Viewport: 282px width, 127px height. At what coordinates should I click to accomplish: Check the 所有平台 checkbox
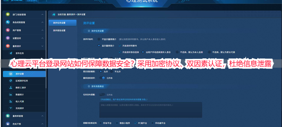100,123
